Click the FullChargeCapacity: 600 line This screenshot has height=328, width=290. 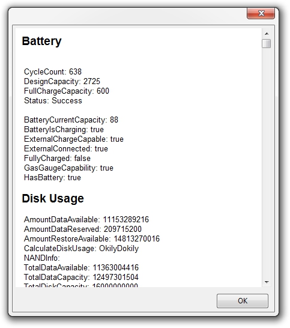pyautogui.click(x=67, y=91)
